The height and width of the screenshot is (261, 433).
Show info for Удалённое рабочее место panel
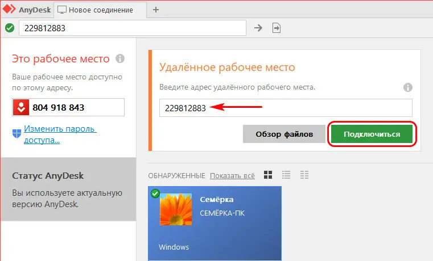click(x=407, y=87)
